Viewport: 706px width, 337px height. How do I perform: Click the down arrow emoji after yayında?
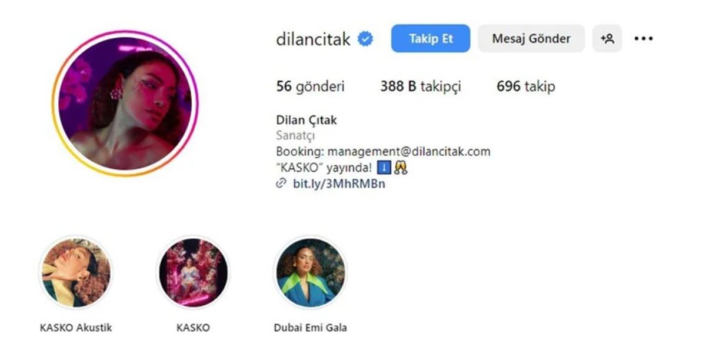click(x=384, y=168)
